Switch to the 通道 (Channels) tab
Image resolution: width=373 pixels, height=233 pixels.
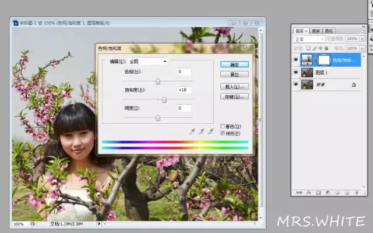316,31
